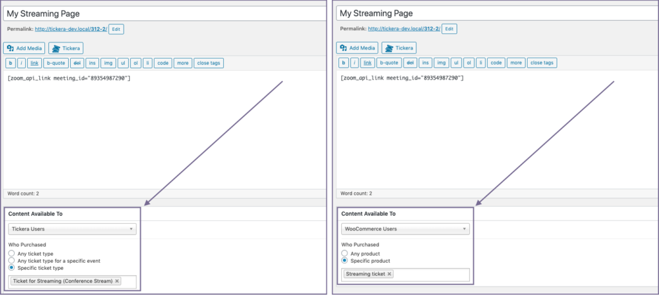Image resolution: width=659 pixels, height=295 pixels.
Task: Open permalink URL in left editor
Action: click(x=71, y=29)
